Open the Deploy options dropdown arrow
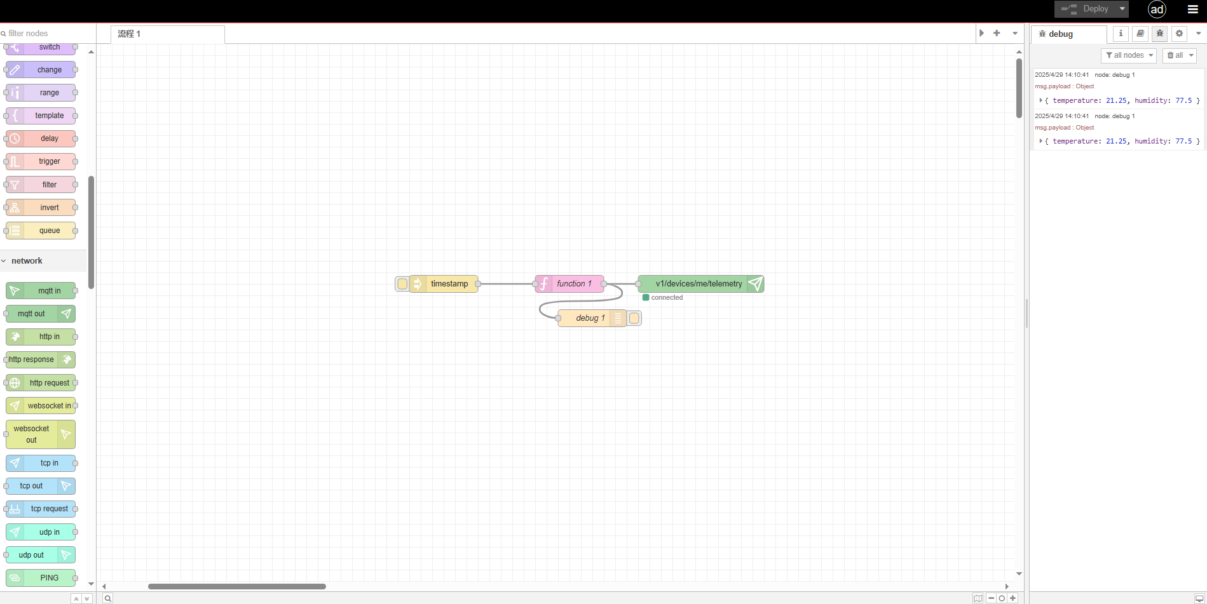Image resolution: width=1207 pixels, height=604 pixels. click(1122, 9)
